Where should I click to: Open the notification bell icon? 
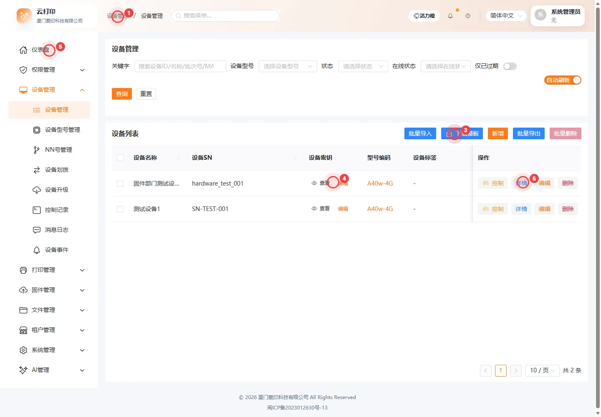point(450,16)
